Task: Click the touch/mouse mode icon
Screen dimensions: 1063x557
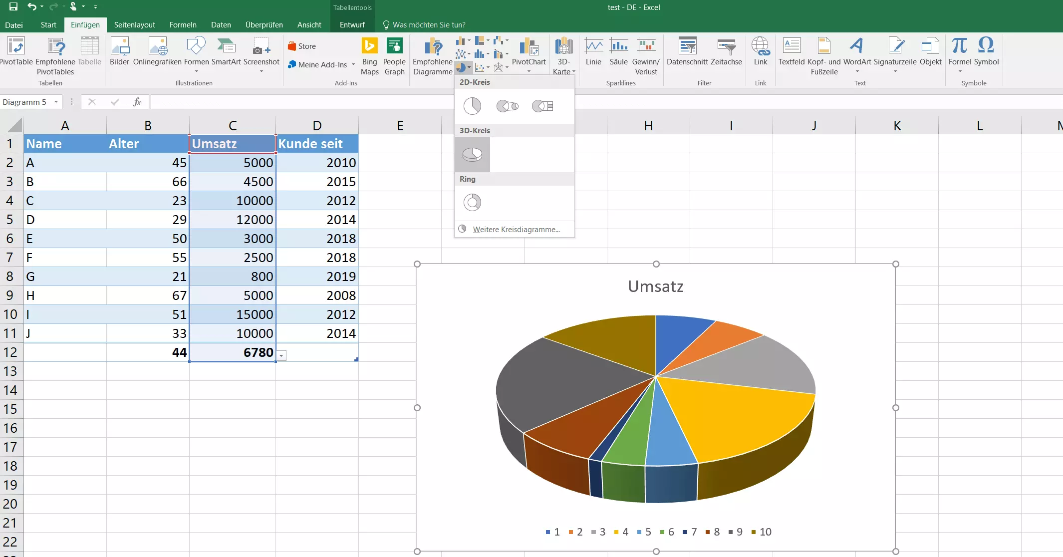Action: click(x=73, y=7)
